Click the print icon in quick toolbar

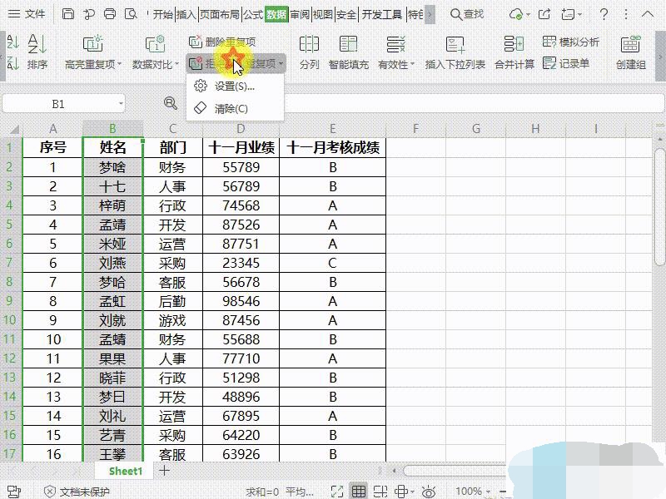pos(111,14)
